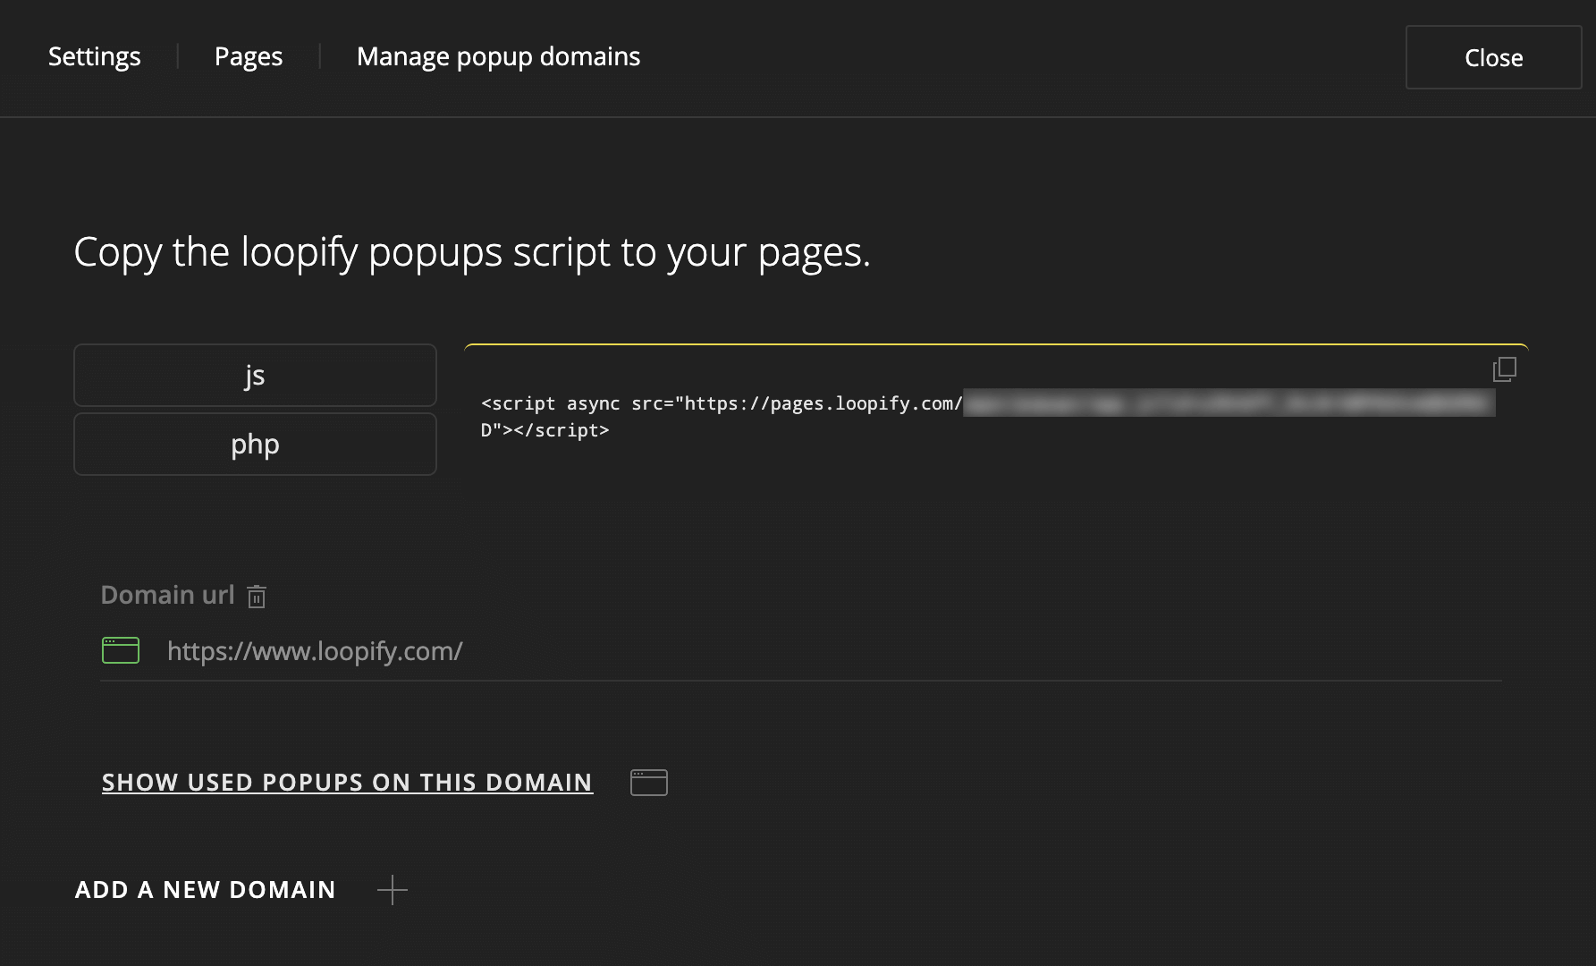Click the yellow top border of the code box
The width and height of the screenshot is (1596, 966).
click(x=996, y=345)
